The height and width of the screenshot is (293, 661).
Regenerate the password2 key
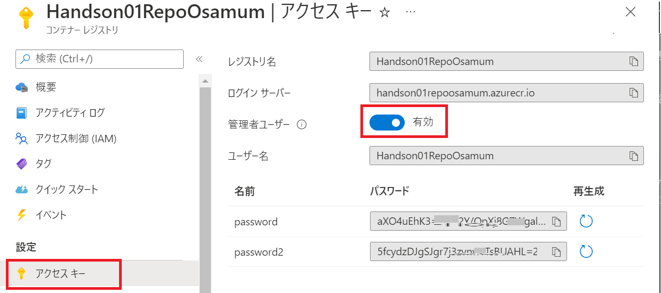(x=586, y=251)
